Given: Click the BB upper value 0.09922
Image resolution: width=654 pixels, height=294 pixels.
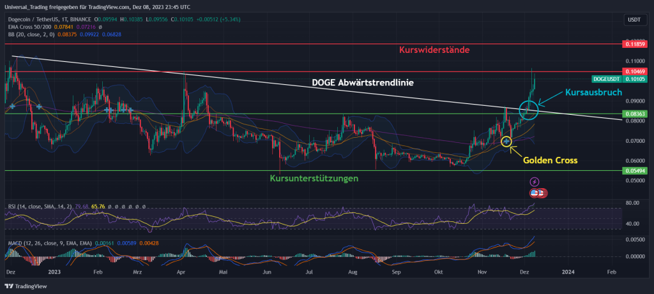Looking at the screenshot, I should click(x=88, y=34).
